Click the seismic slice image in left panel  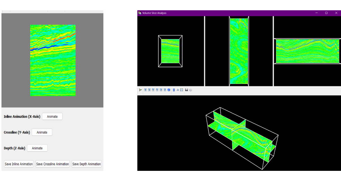[53, 60]
